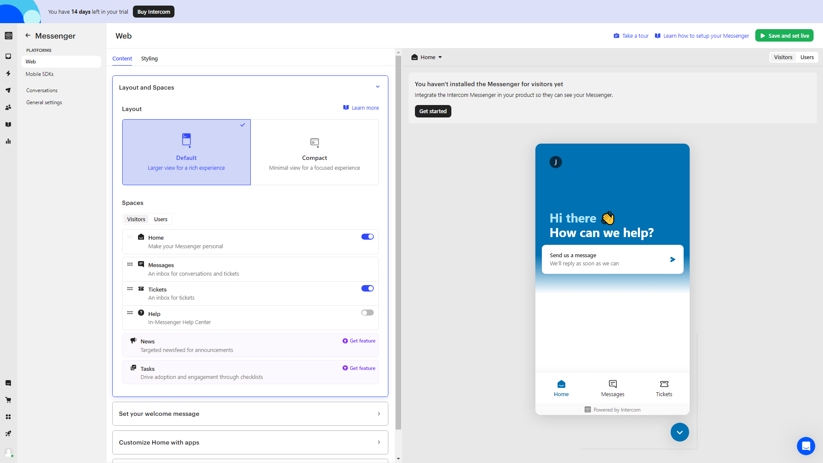Image resolution: width=823 pixels, height=463 pixels.
Task: Click Get started to install the Messenger
Action: click(x=433, y=111)
